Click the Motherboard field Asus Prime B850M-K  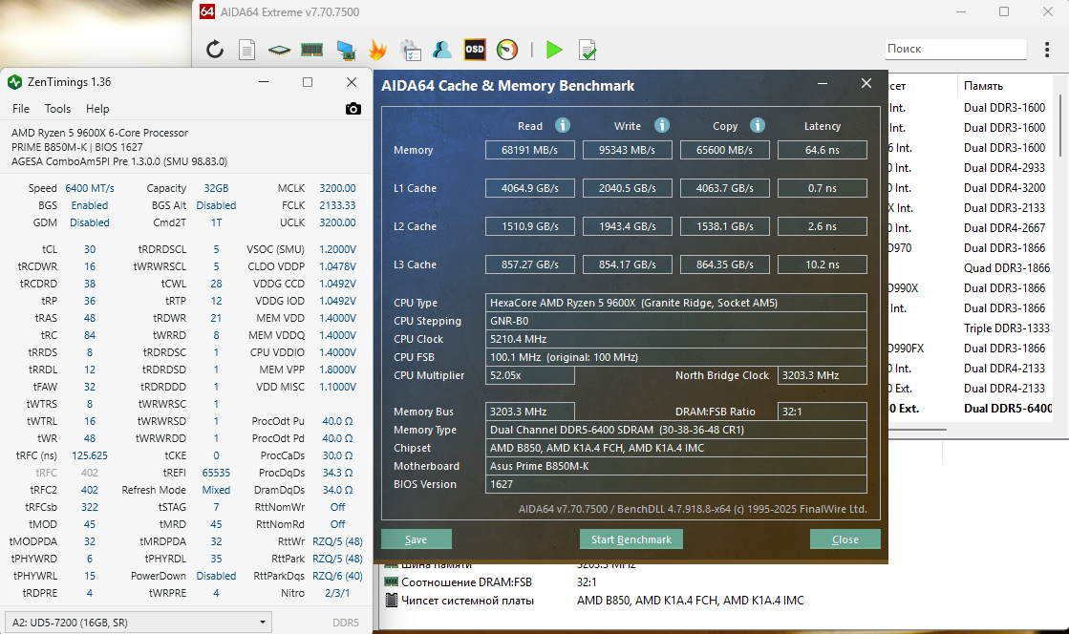pyautogui.click(x=675, y=466)
